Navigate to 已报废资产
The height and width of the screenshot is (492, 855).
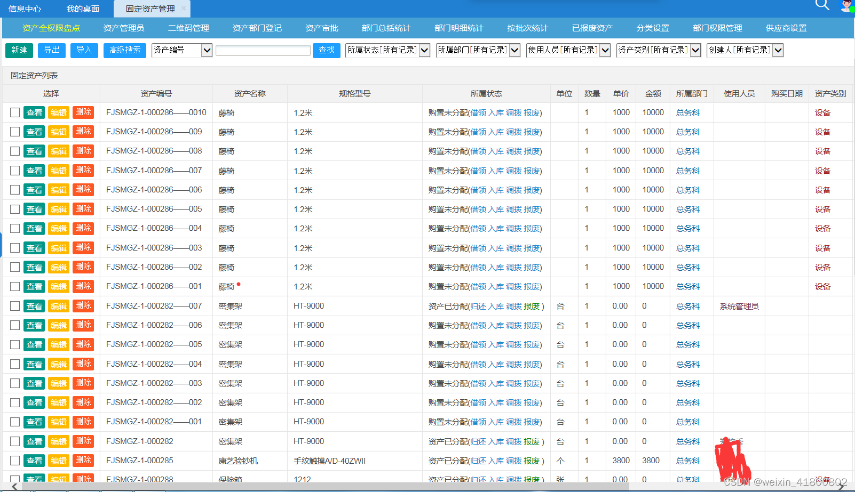pos(592,28)
